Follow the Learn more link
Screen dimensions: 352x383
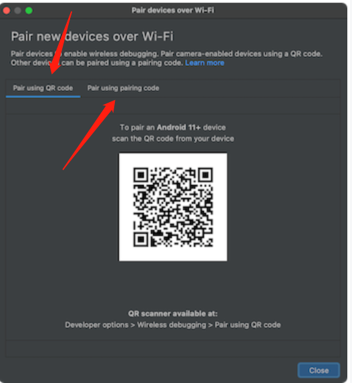pyautogui.click(x=204, y=63)
